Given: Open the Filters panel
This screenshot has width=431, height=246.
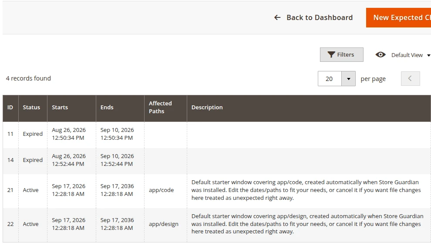Looking at the screenshot, I should click(341, 55).
